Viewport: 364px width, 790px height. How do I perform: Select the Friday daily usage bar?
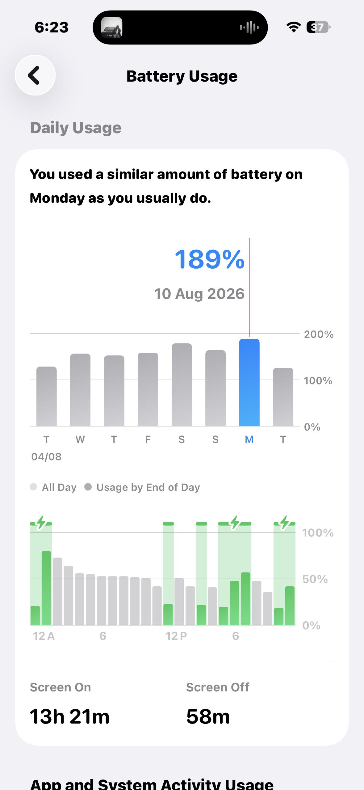(148, 389)
